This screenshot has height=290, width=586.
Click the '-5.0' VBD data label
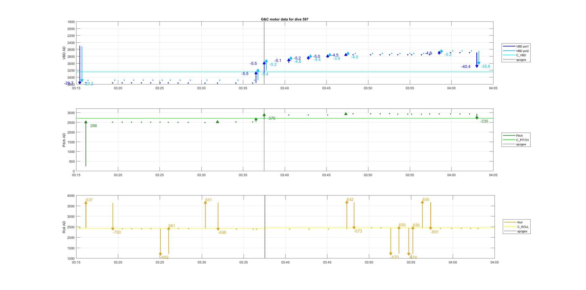[x=316, y=56]
